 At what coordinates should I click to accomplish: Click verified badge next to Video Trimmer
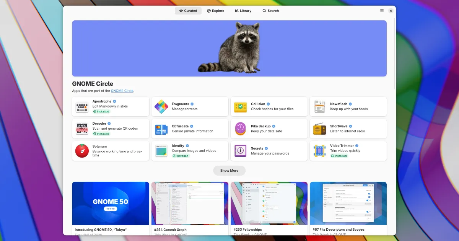pos(357,146)
